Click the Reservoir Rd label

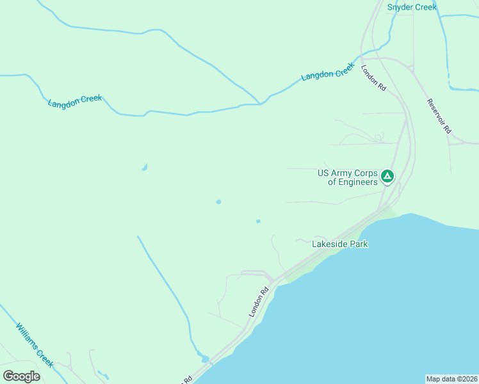(439, 116)
